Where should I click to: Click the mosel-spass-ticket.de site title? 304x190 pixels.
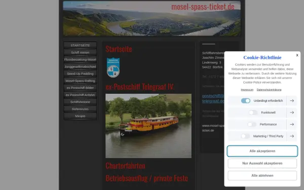(x=203, y=7)
